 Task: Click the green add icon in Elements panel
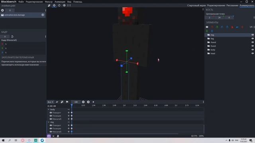click(x=207, y=31)
